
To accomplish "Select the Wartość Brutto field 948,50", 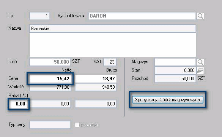I will (x=96, y=87).
